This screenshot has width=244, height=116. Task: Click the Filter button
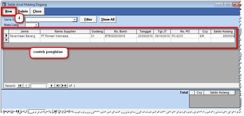(88, 19)
